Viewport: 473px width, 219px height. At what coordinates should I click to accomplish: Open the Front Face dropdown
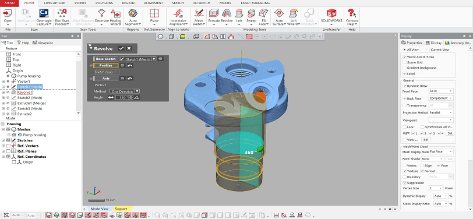pyautogui.click(x=441, y=91)
